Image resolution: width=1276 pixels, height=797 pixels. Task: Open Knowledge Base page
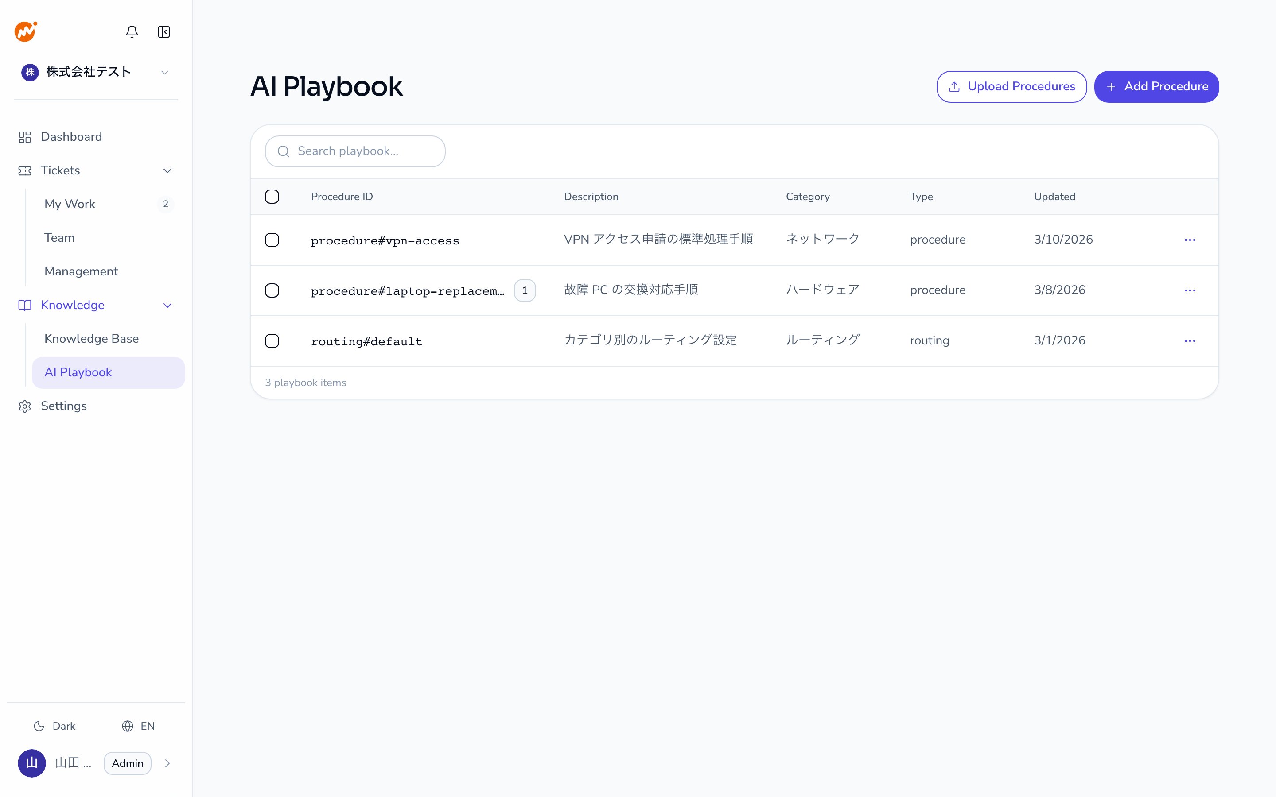coord(108,339)
